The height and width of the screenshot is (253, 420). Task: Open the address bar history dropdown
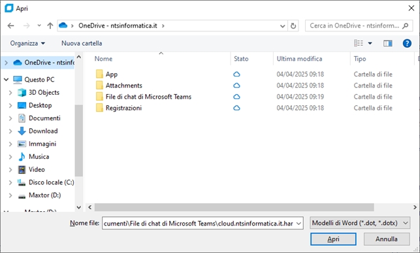coord(282,25)
